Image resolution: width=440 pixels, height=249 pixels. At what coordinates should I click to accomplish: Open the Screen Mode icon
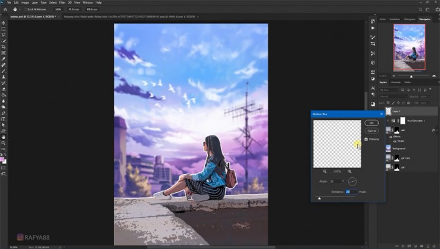point(3,173)
